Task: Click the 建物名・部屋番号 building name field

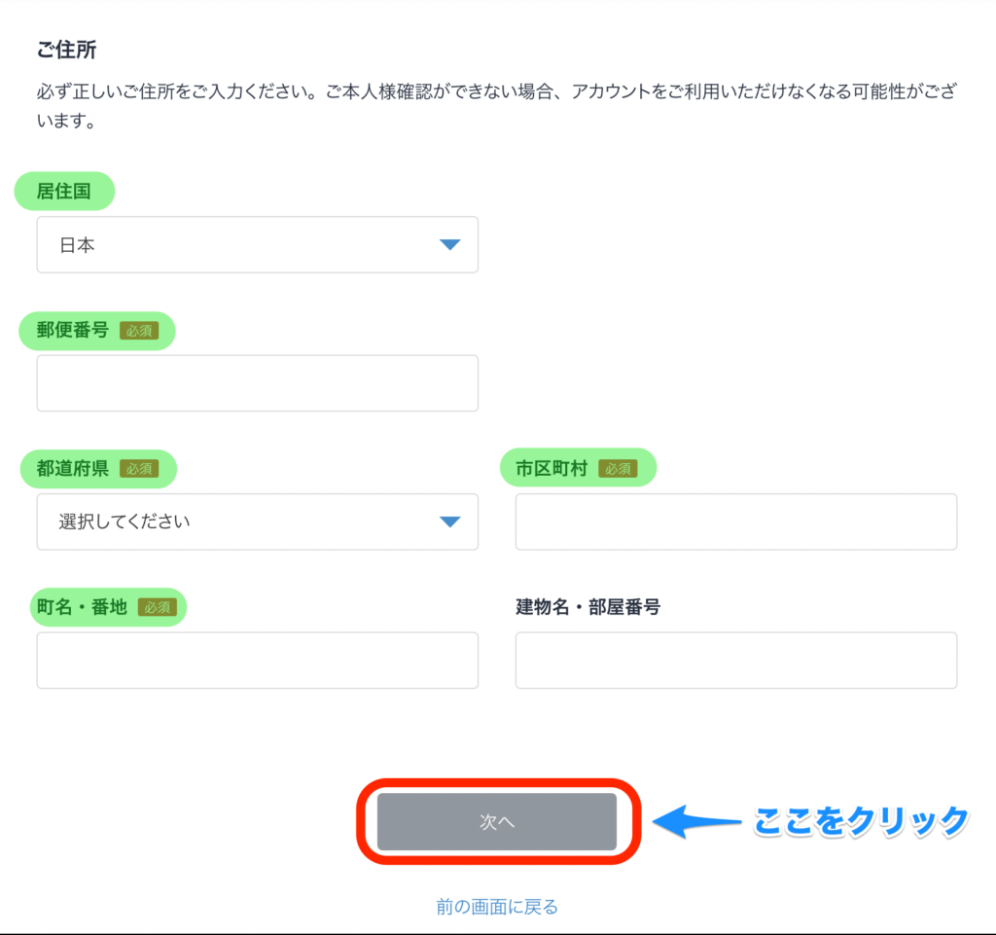Action: click(x=736, y=660)
